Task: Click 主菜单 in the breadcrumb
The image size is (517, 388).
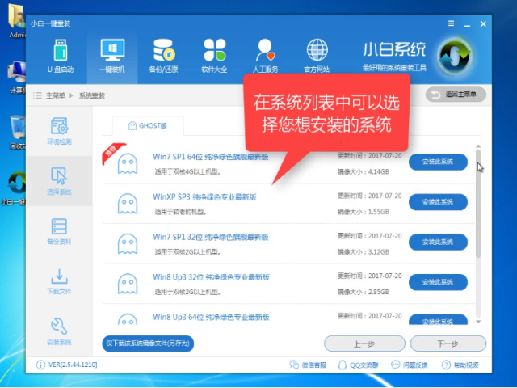Action: coord(55,95)
